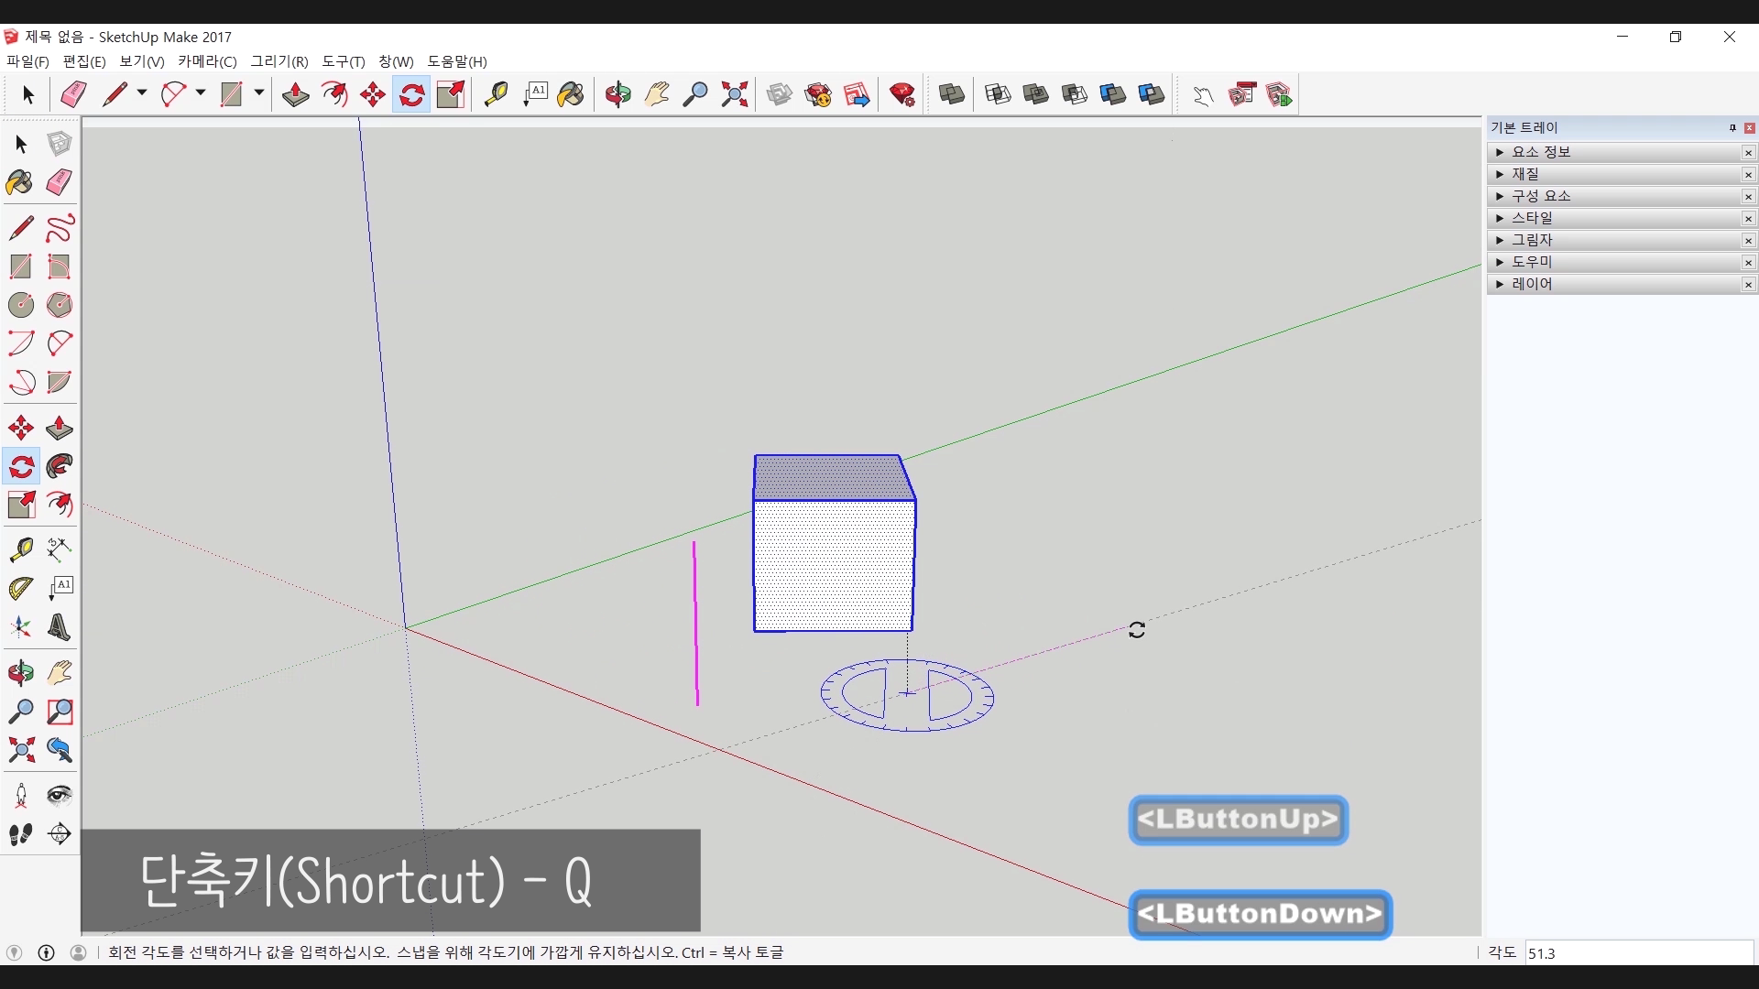1759x989 pixels.
Task: Select the 3D Text tool
Action: point(60,628)
